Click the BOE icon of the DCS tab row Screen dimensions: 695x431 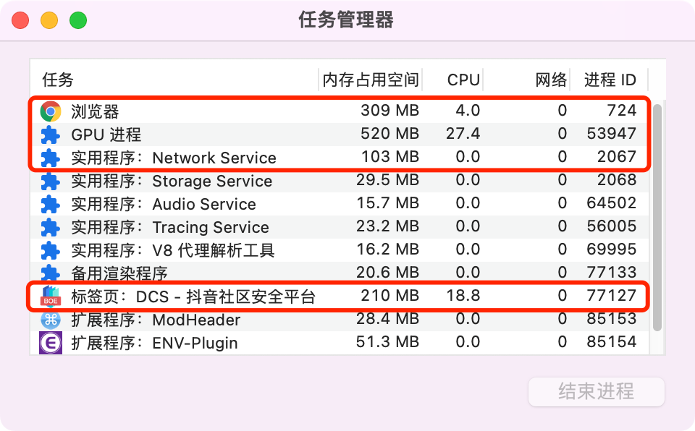point(51,296)
